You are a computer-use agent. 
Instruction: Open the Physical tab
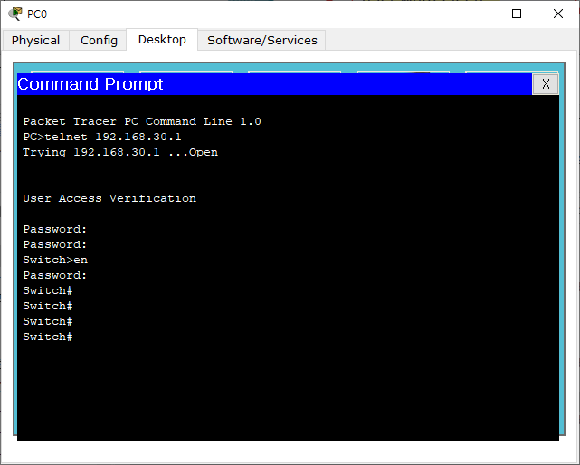tap(35, 40)
